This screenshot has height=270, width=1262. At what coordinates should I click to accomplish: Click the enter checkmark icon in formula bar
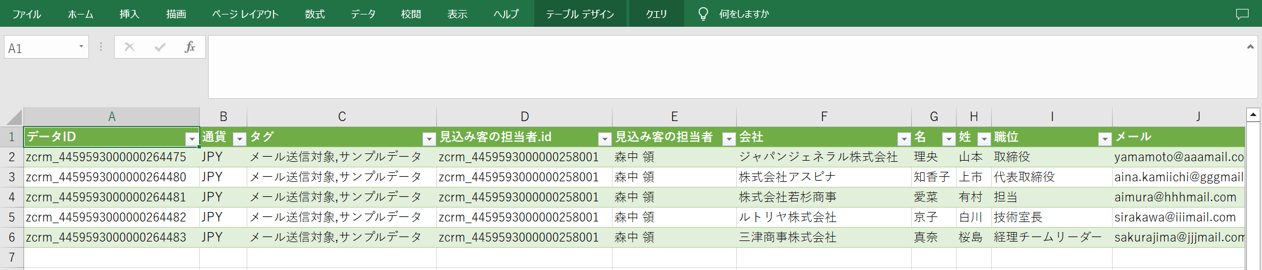pos(160,47)
